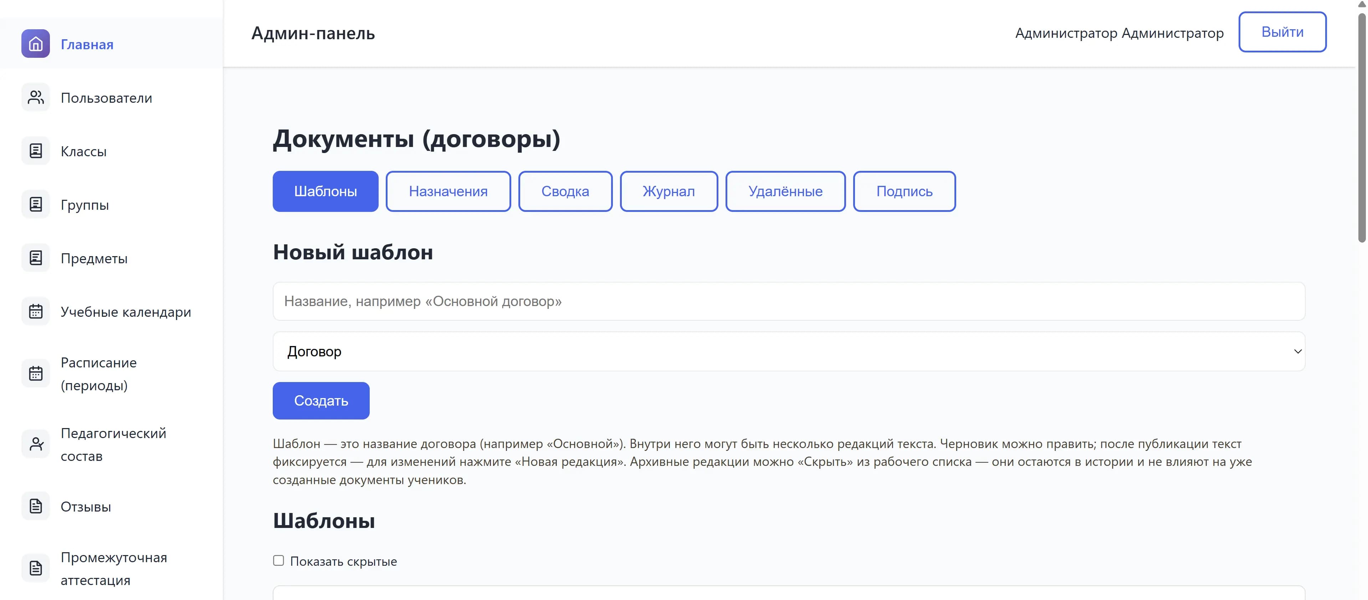
Task: Click the calendar icon beside Учебные календари
Action: (36, 311)
